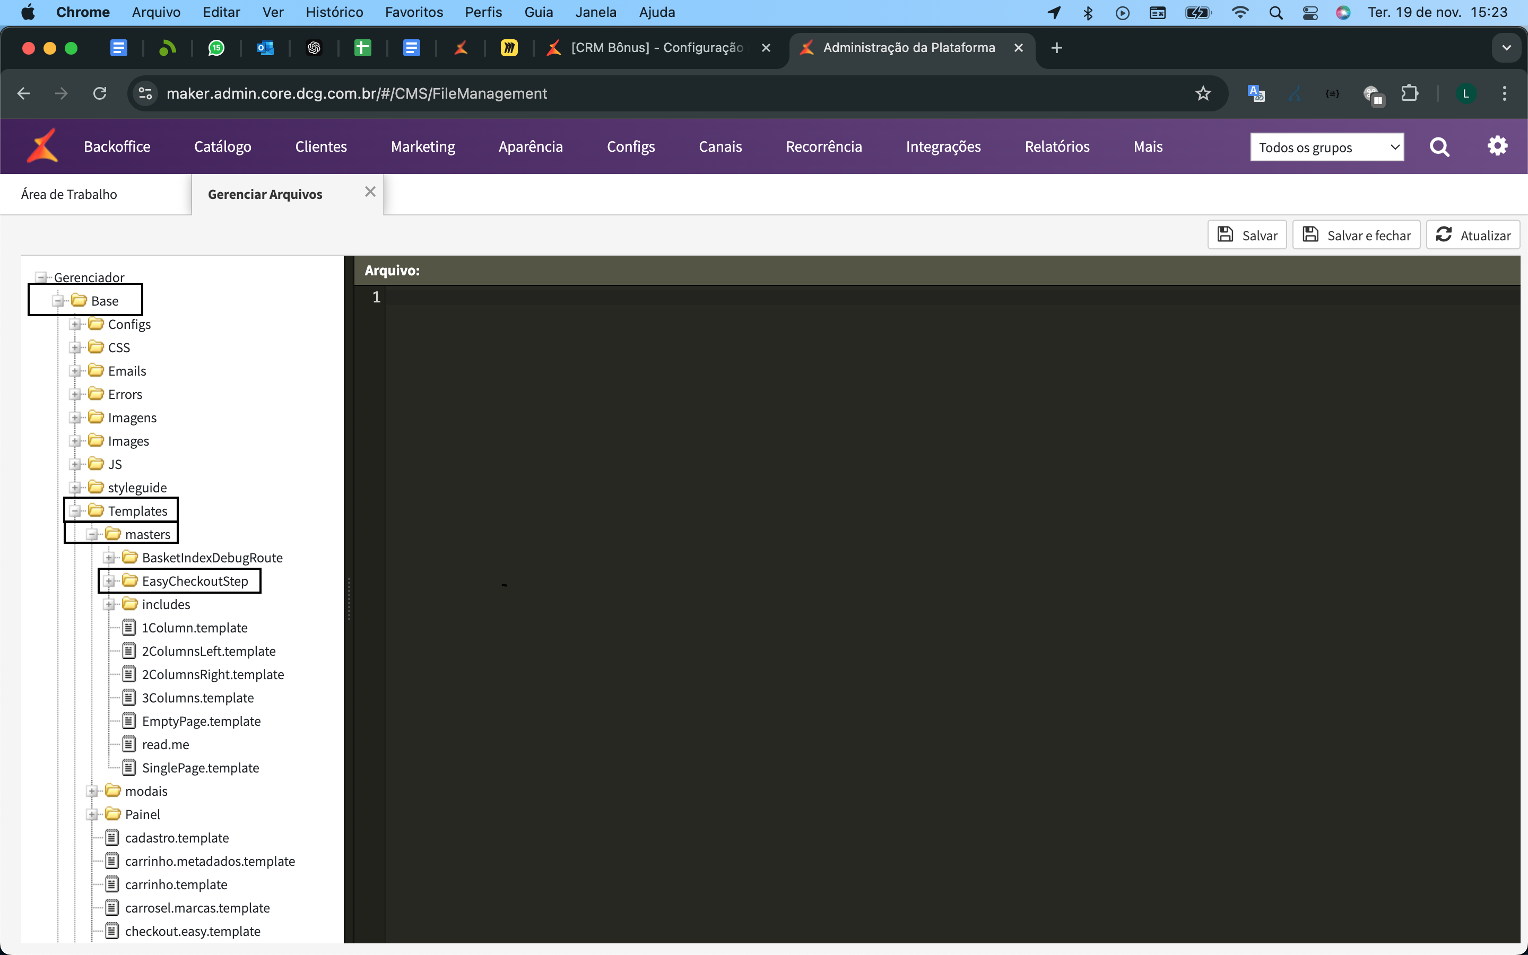Viewport: 1528px width, 955px height.
Task: Click the Siri icon in the menu bar
Action: click(x=1343, y=13)
